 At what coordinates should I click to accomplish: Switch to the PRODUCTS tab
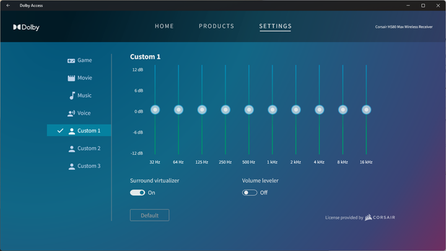(216, 27)
